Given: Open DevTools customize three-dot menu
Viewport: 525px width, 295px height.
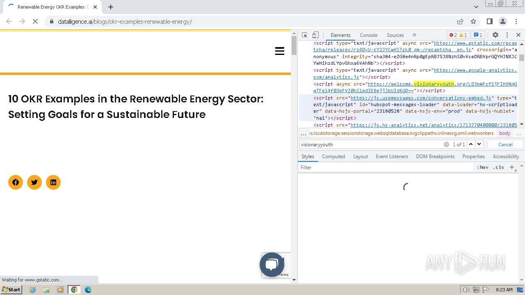Looking at the screenshot, I should point(507,35).
